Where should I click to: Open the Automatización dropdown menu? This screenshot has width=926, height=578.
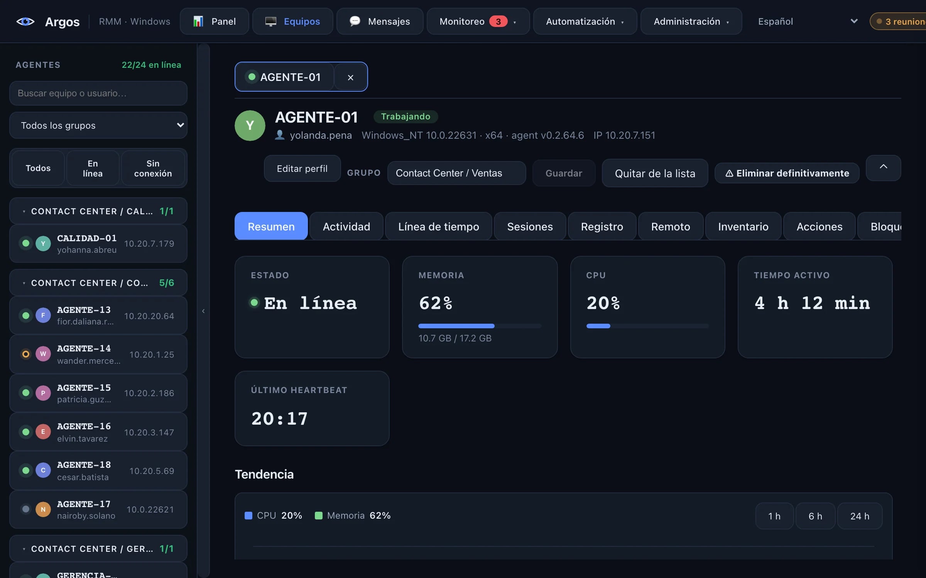pyautogui.click(x=585, y=22)
